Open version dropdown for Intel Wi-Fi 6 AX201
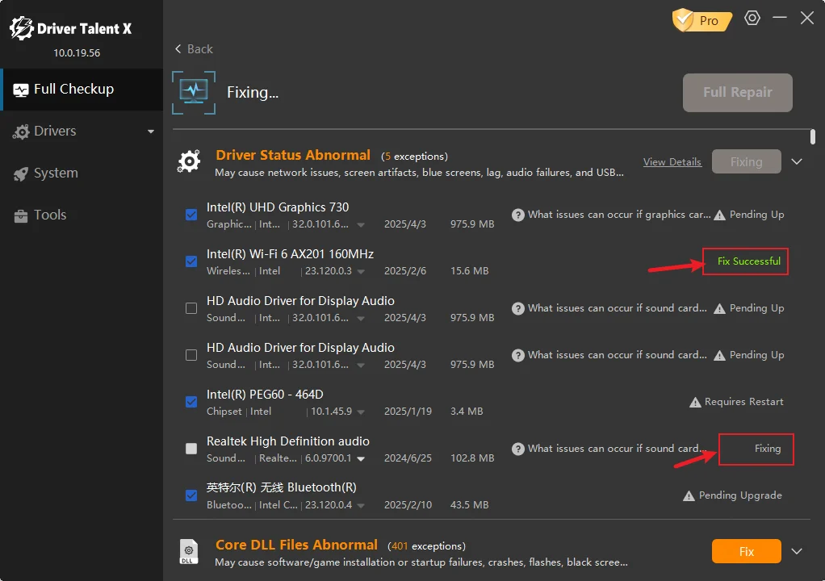825x581 pixels. pos(361,272)
